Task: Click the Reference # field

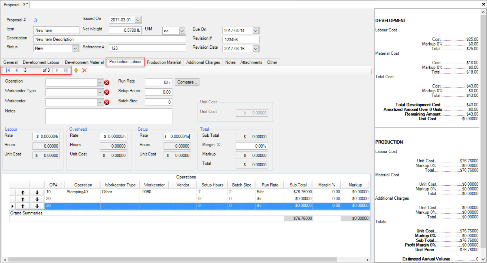Action: 147,48
